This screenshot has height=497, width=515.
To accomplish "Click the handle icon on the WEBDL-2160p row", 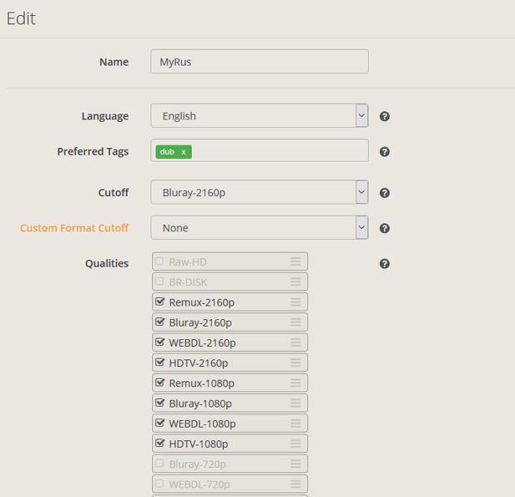I will pos(295,342).
